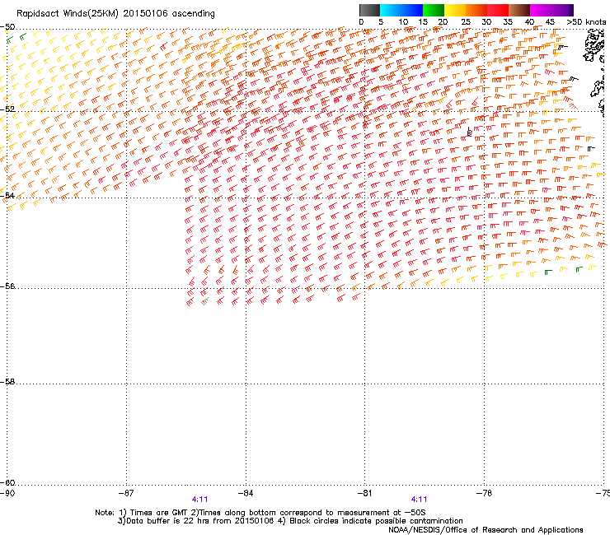Click the '>50 knots' legend label

pyautogui.click(x=586, y=22)
